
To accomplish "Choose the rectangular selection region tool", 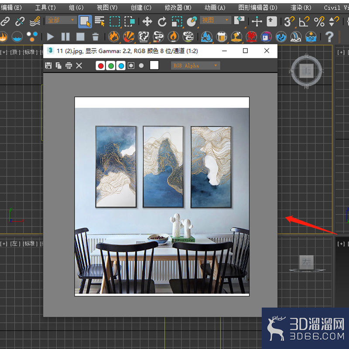I will click(115, 21).
